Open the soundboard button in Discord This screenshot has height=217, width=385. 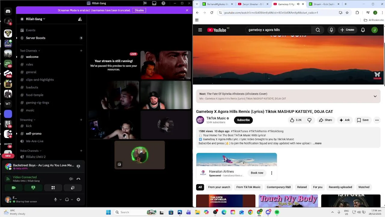[73, 187]
